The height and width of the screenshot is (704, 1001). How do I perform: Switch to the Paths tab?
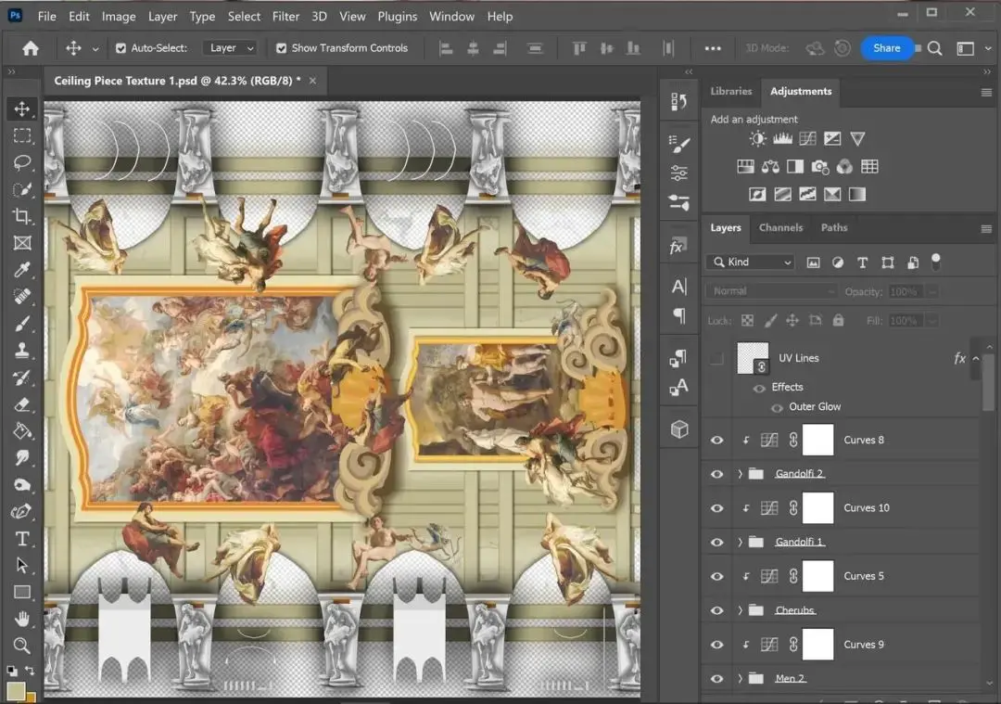coord(834,227)
